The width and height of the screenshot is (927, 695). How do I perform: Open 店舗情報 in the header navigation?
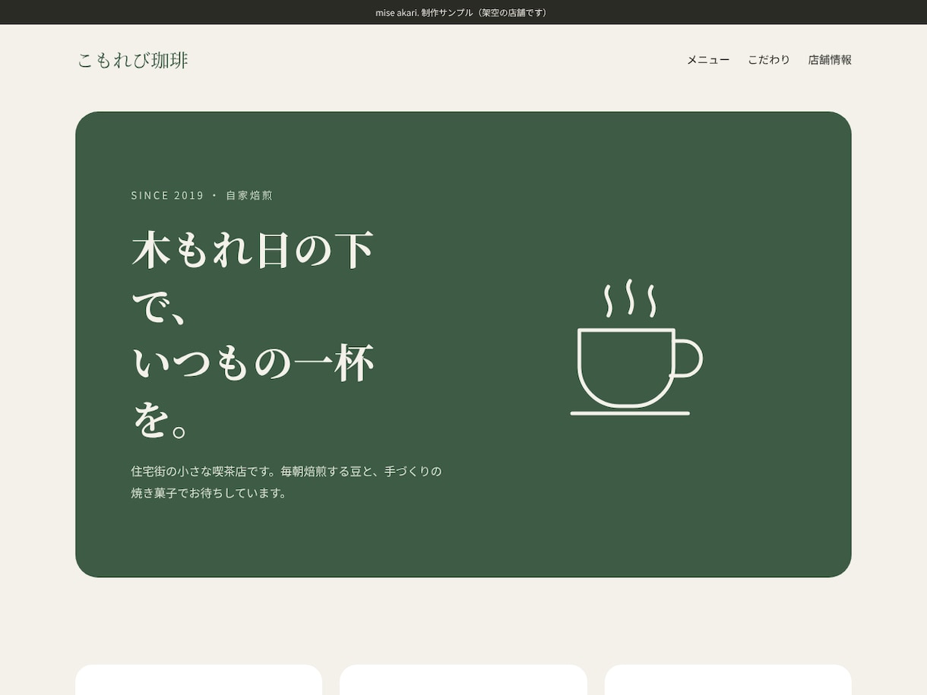tap(830, 60)
